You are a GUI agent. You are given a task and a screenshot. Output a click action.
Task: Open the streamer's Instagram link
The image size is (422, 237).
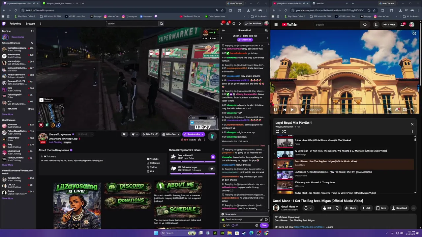153,163
